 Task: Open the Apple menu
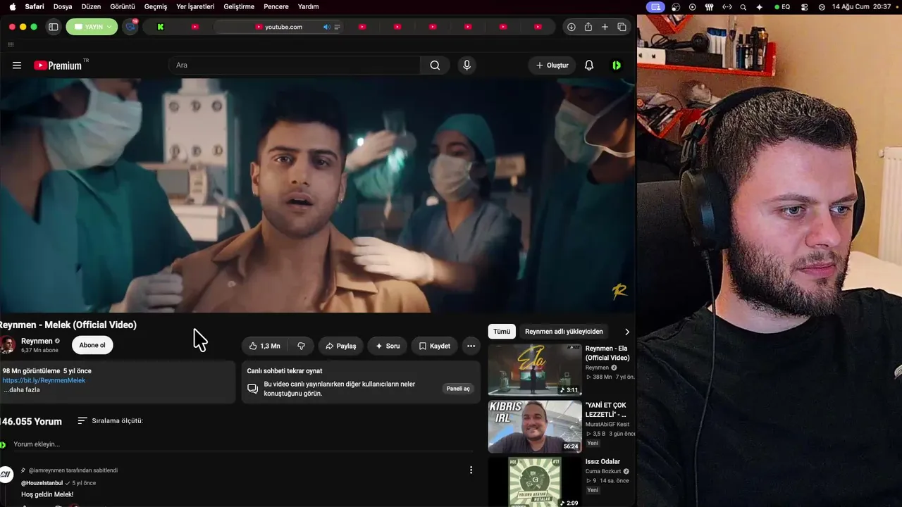tap(12, 6)
